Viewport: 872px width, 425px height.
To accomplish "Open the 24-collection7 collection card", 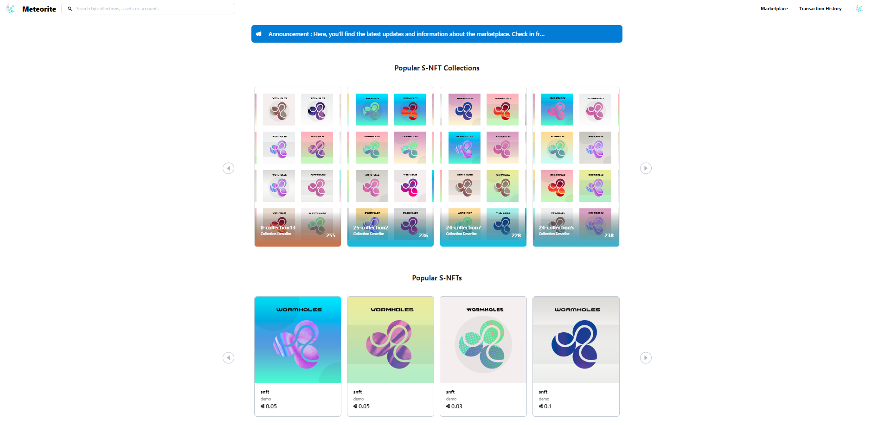I will pos(483,167).
